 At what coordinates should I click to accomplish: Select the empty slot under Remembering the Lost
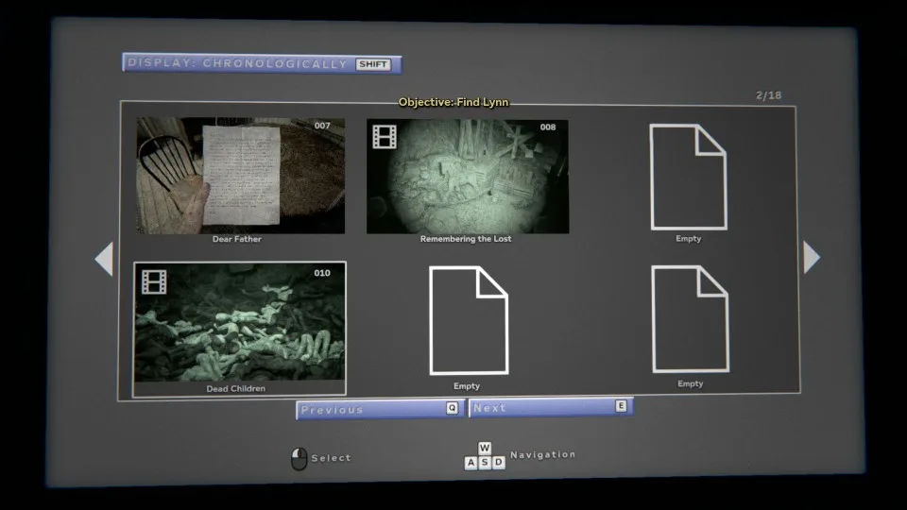click(469, 320)
